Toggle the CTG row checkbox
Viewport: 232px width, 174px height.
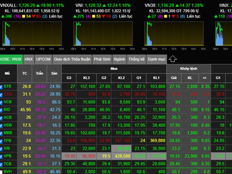click(x=1, y=95)
